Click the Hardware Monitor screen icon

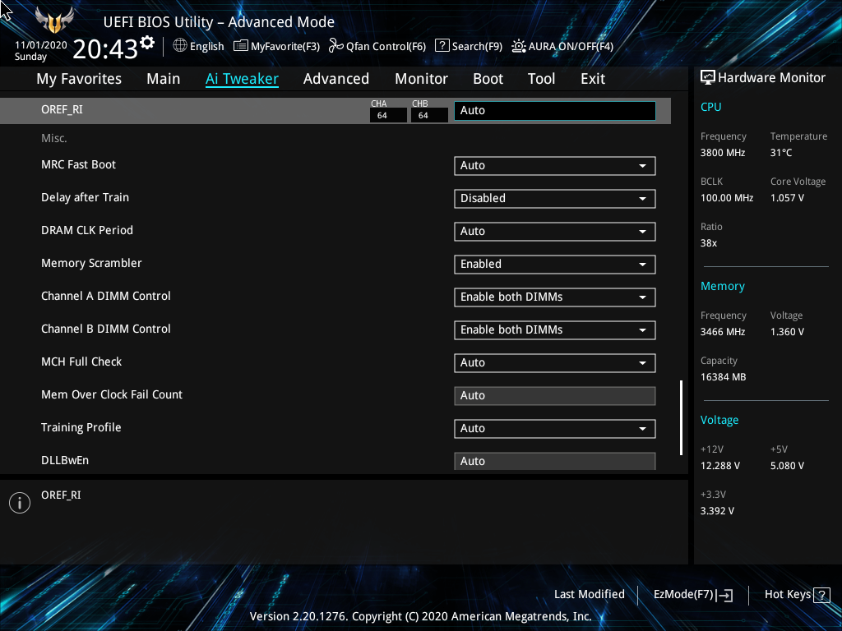[x=708, y=77]
